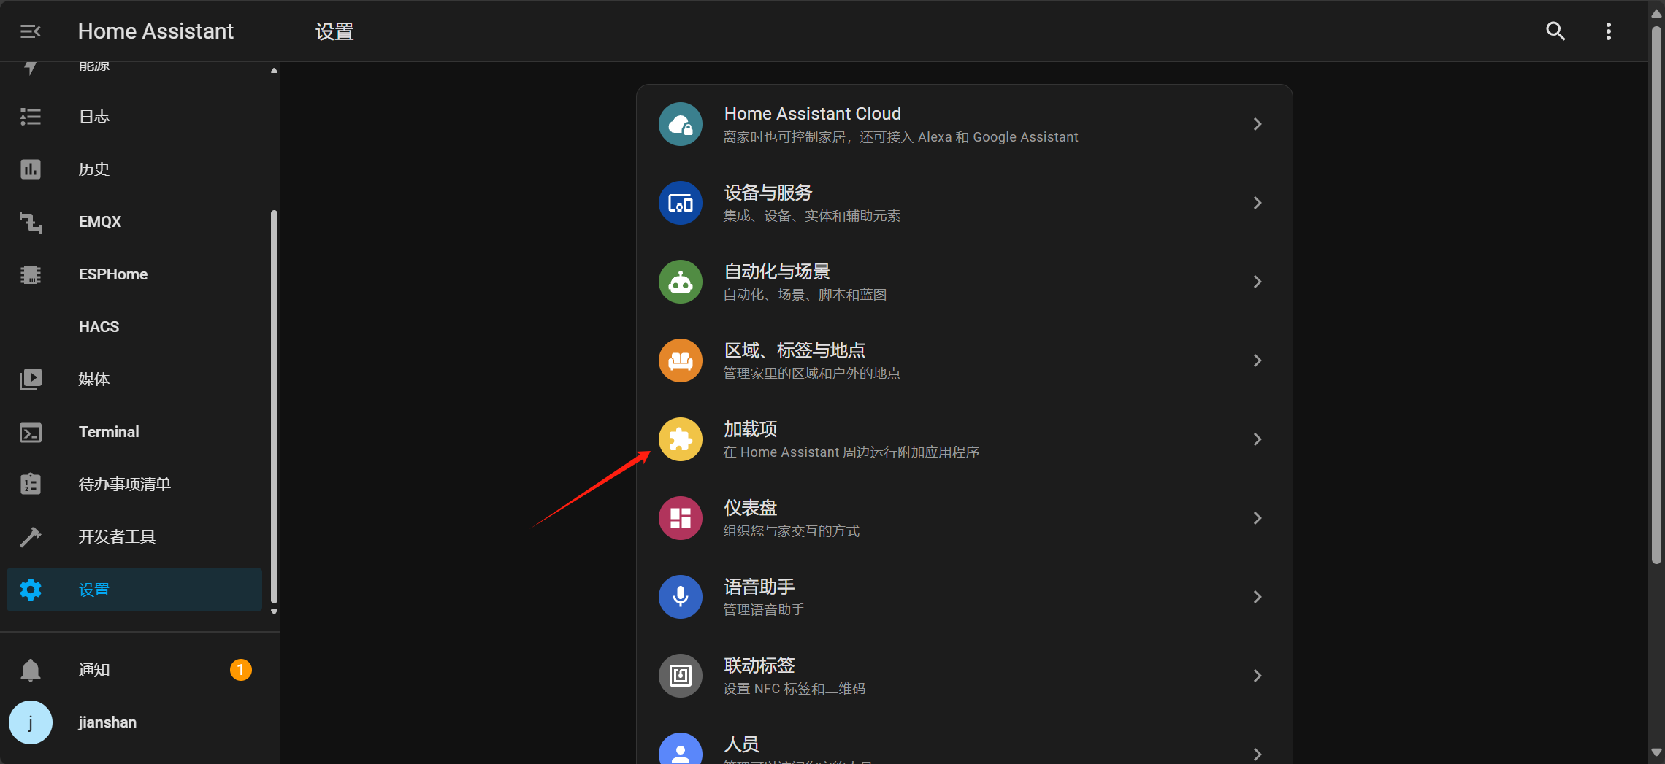1665x764 pixels.
Task: Open 开发者工具 in the sidebar
Action: 134,537
